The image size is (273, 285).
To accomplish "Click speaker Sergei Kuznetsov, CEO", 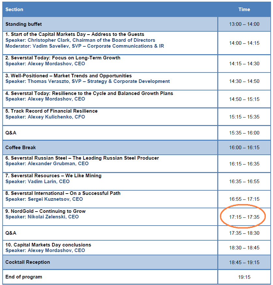I will coord(44,199).
